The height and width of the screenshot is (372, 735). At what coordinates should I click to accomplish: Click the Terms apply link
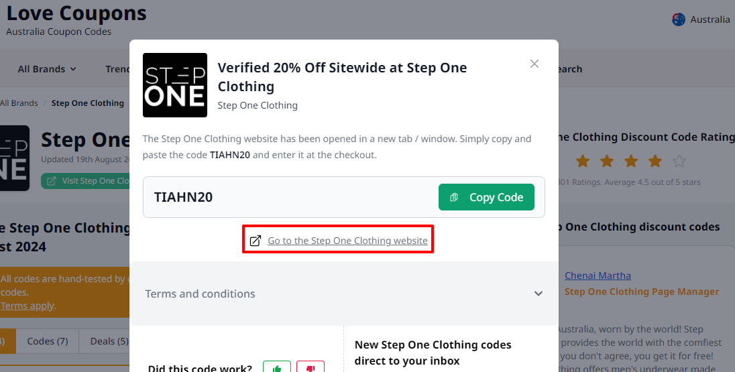27,306
